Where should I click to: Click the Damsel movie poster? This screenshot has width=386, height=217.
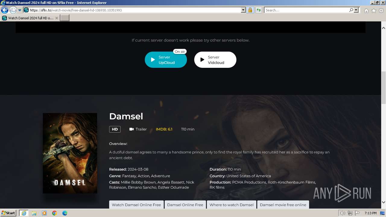70,153
